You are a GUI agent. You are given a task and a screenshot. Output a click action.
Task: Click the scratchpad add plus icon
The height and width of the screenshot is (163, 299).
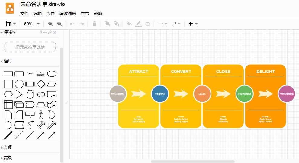click(45, 32)
